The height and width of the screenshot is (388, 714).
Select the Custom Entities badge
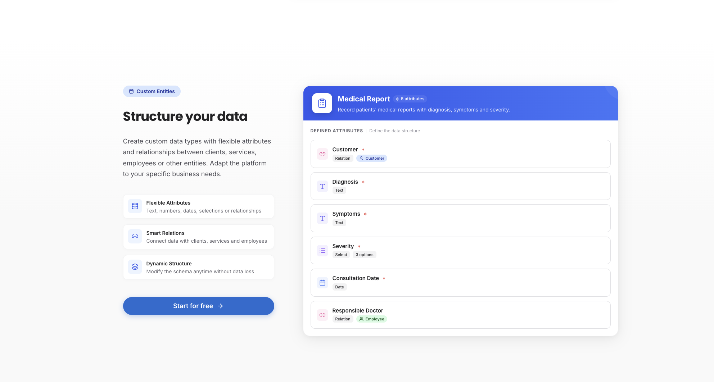point(152,91)
